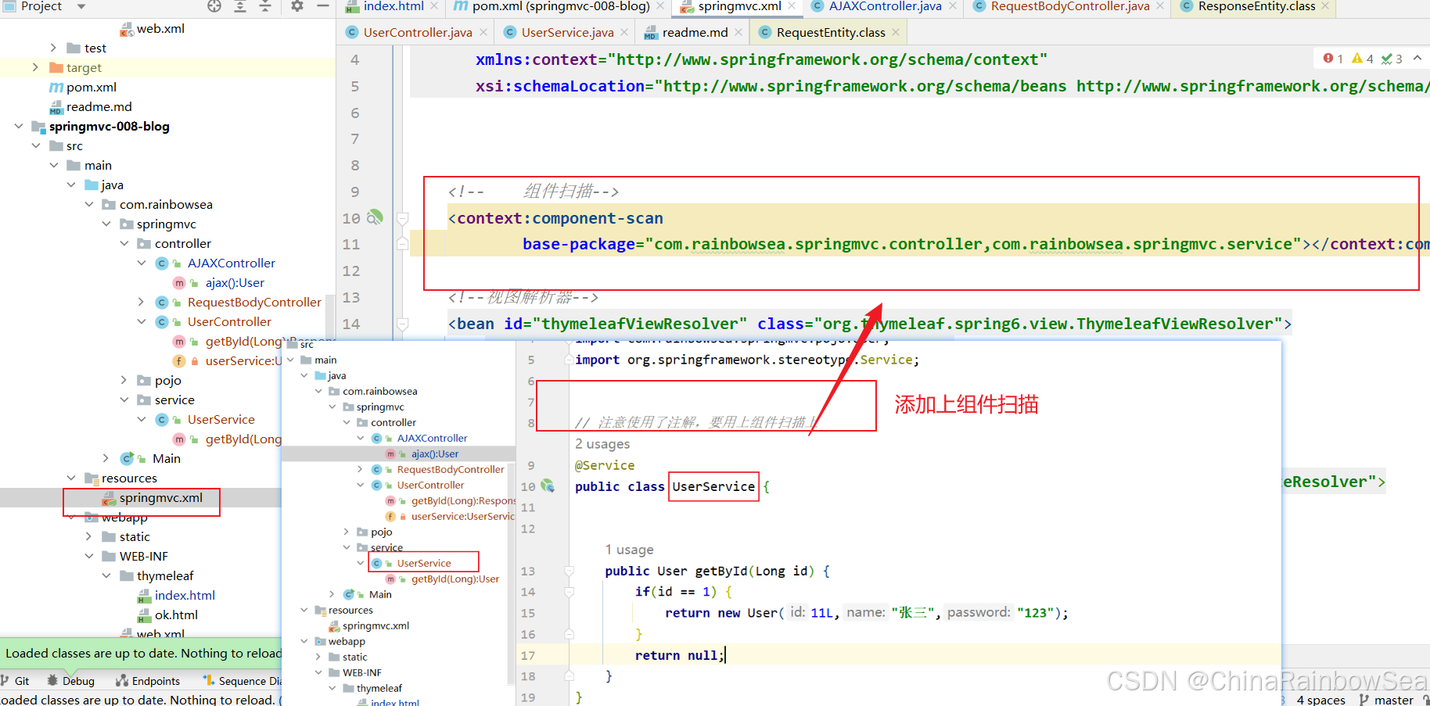1430x706 pixels.
Task: Close the RequestEntity.class tab
Action: [x=896, y=32]
